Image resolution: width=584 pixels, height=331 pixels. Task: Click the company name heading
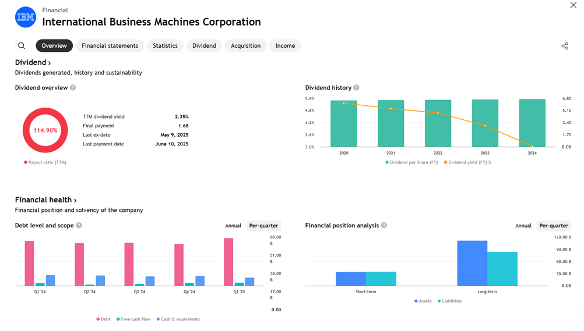(151, 22)
